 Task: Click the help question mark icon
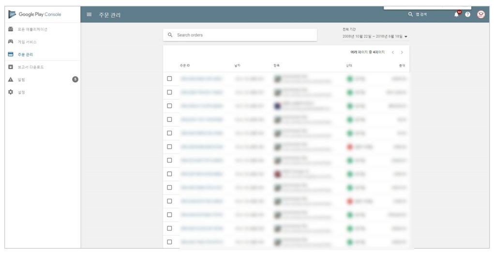(467, 15)
